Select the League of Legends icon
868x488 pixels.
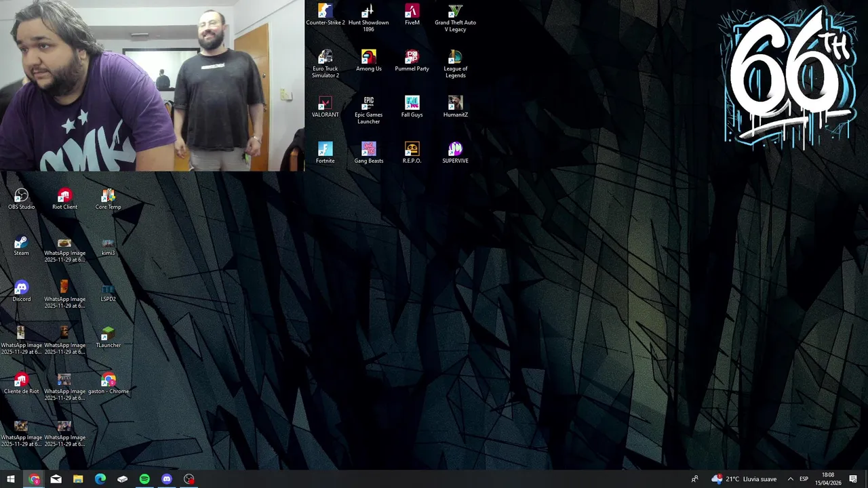(x=456, y=64)
